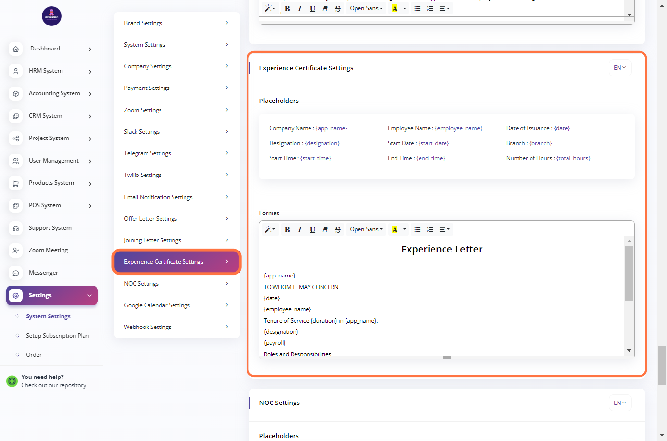Image resolution: width=667 pixels, height=441 pixels.
Task: Click the Messenger chat icon in sidebar
Action: tap(16, 273)
